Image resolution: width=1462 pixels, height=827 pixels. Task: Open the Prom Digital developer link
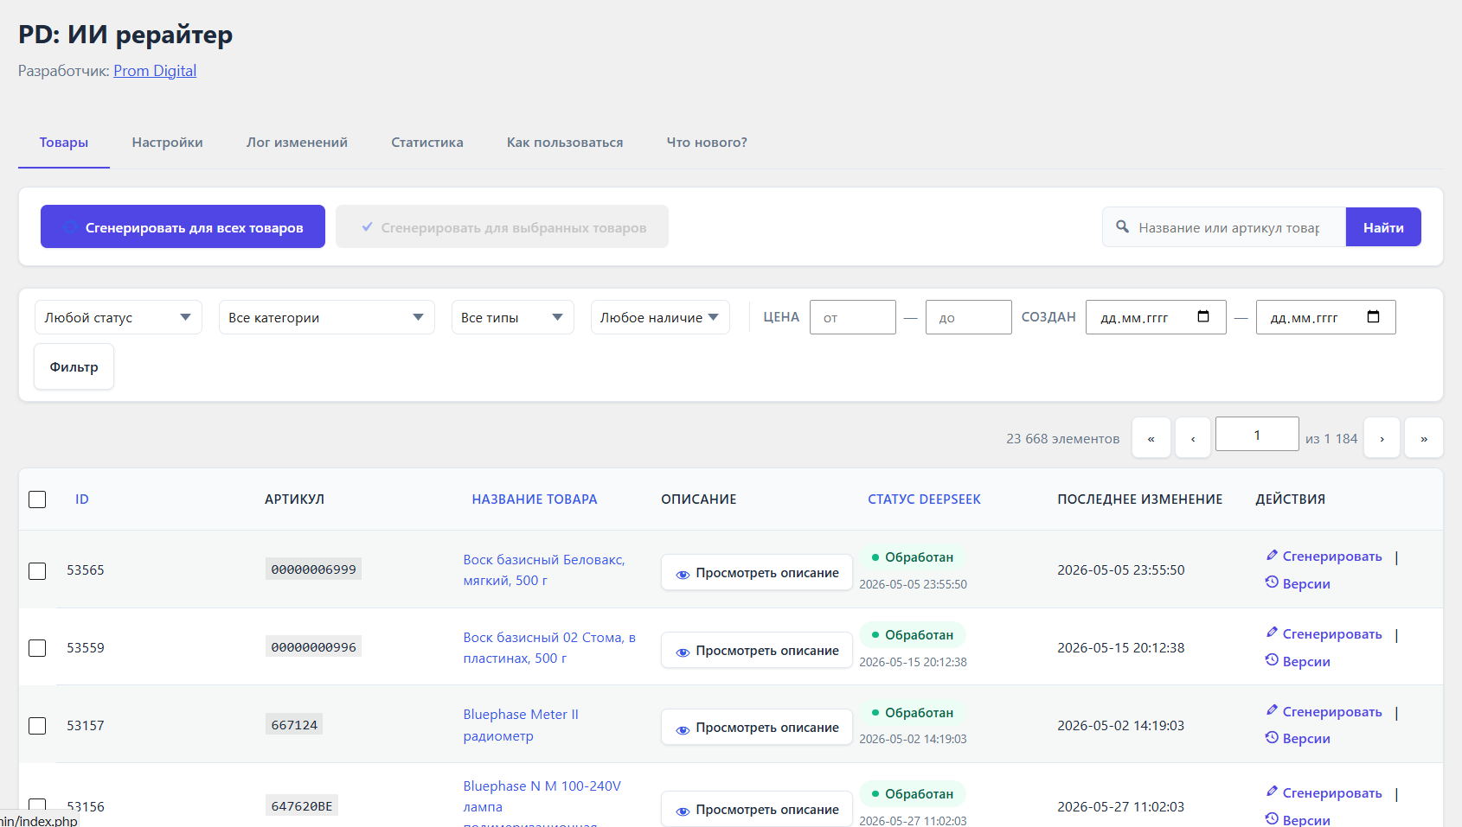tap(155, 71)
